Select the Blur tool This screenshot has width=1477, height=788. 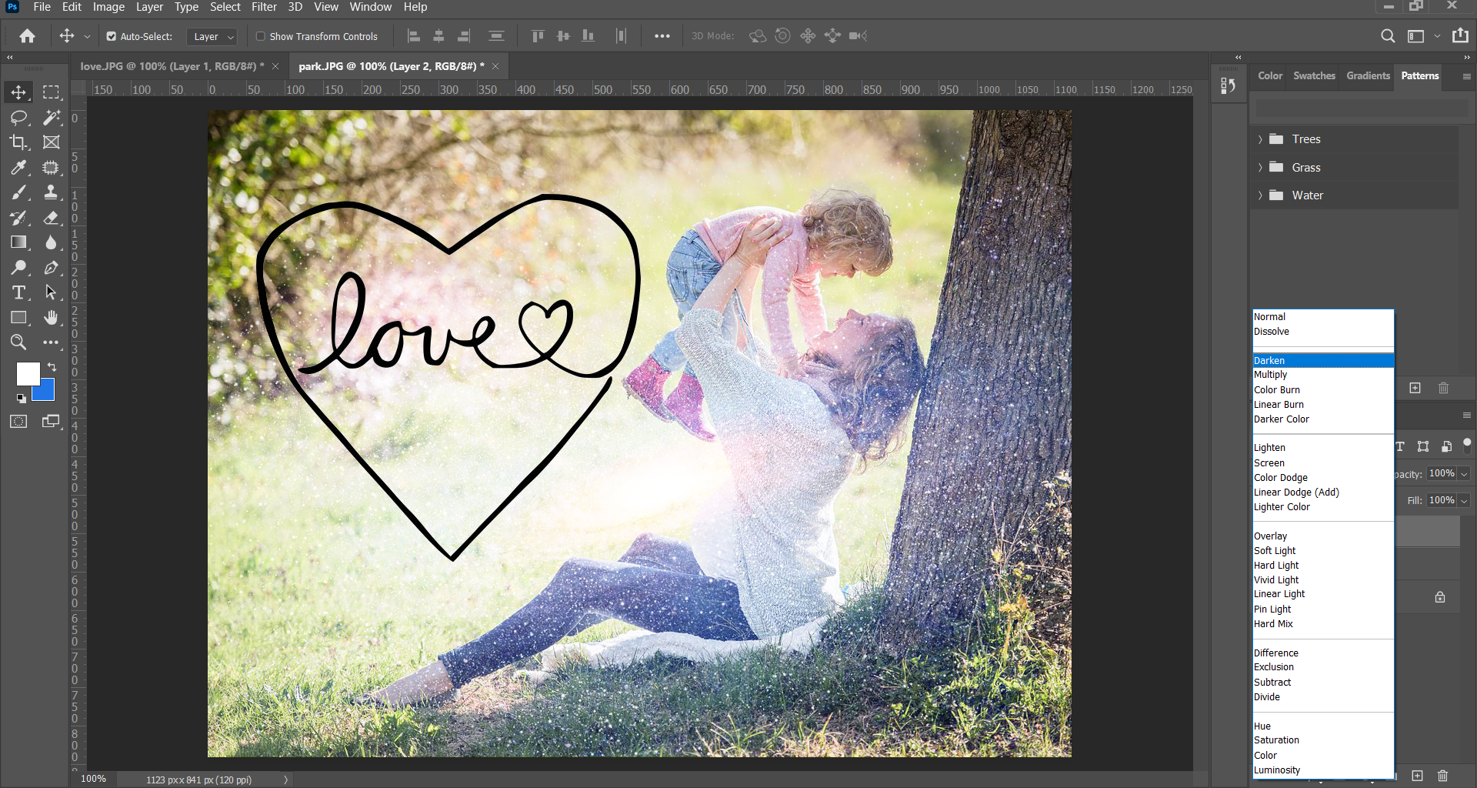click(x=51, y=242)
